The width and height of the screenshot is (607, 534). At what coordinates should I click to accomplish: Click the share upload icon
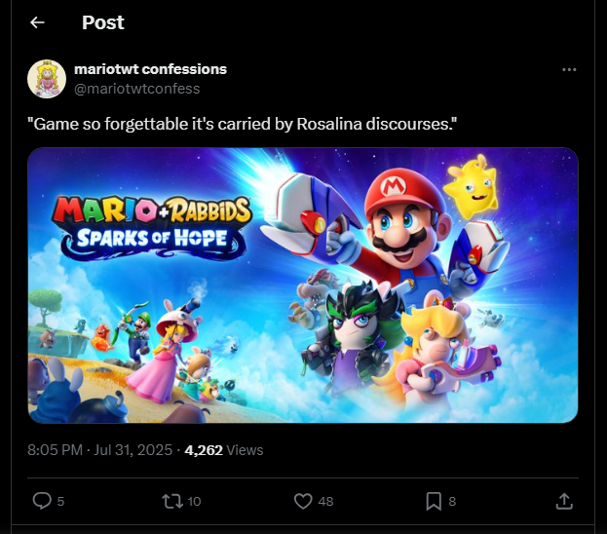[564, 501]
